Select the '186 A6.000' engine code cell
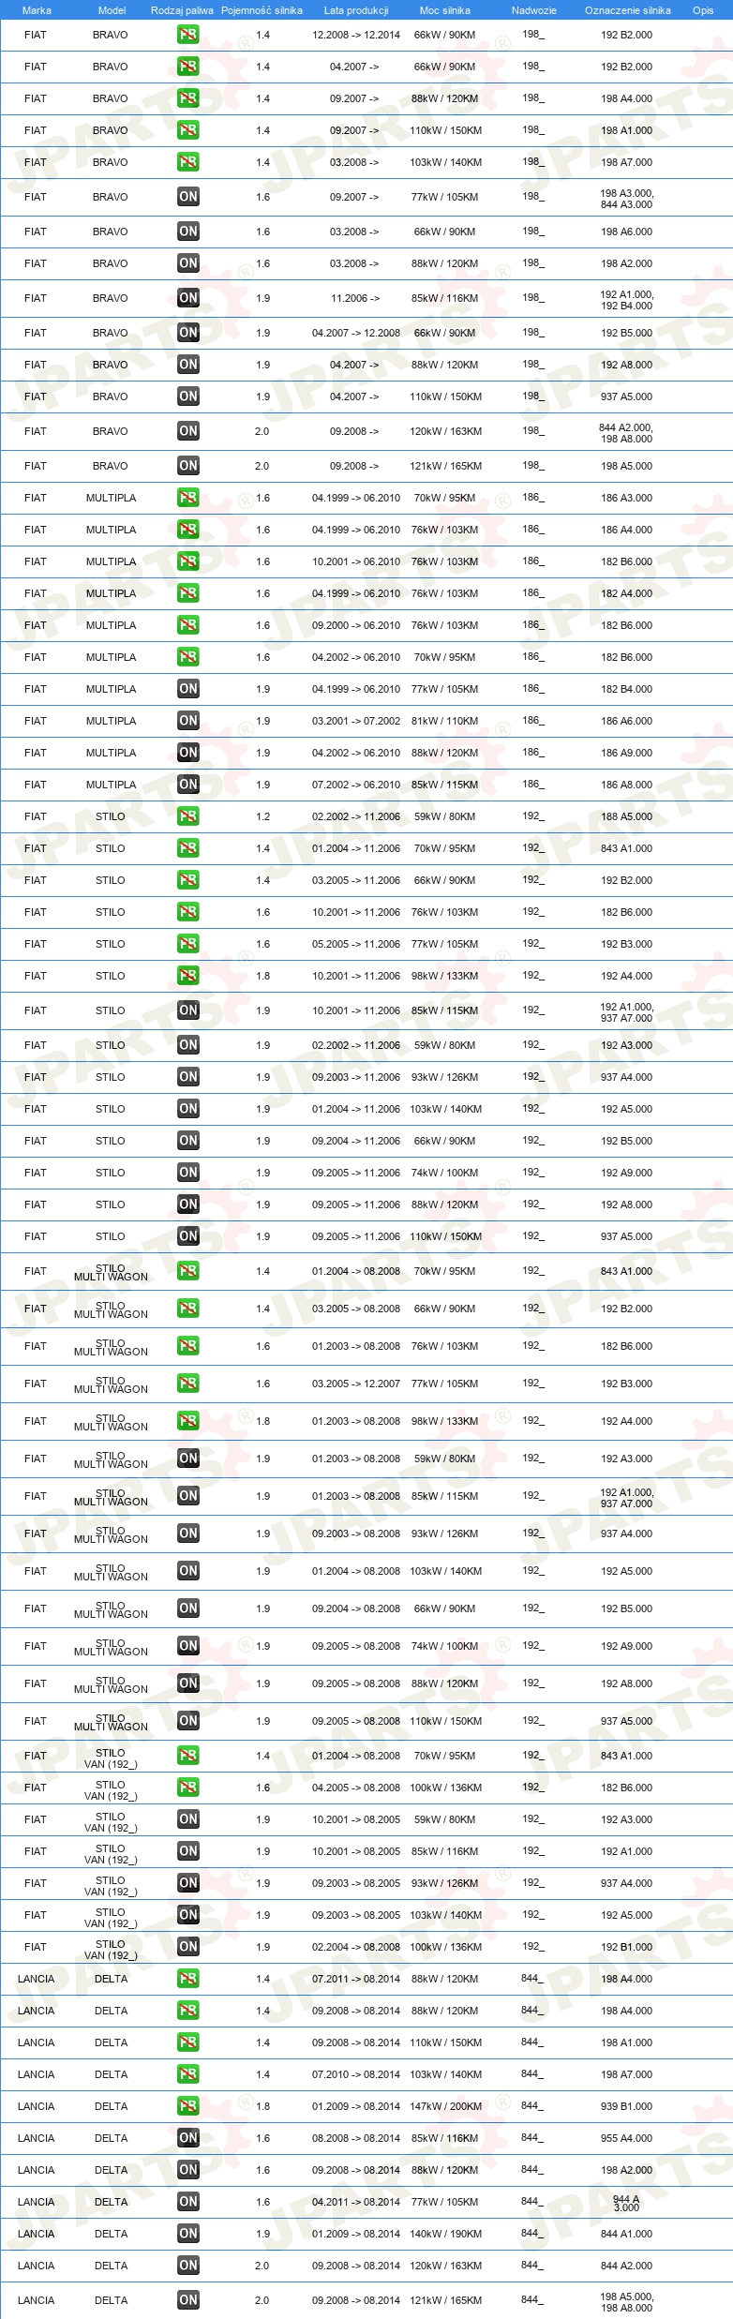 (627, 721)
